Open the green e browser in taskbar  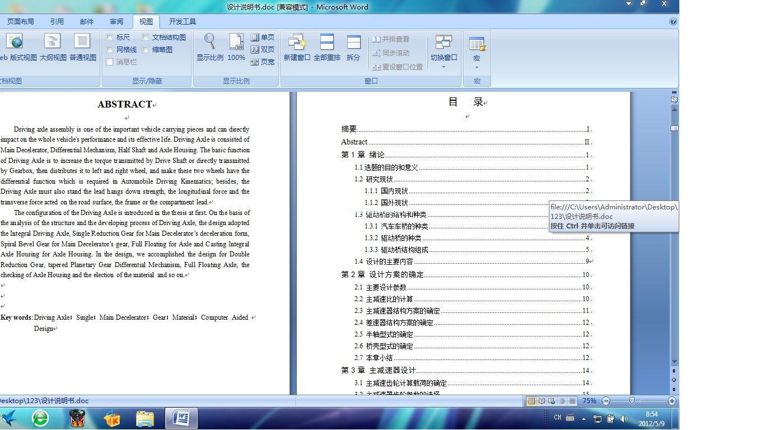click(x=40, y=418)
